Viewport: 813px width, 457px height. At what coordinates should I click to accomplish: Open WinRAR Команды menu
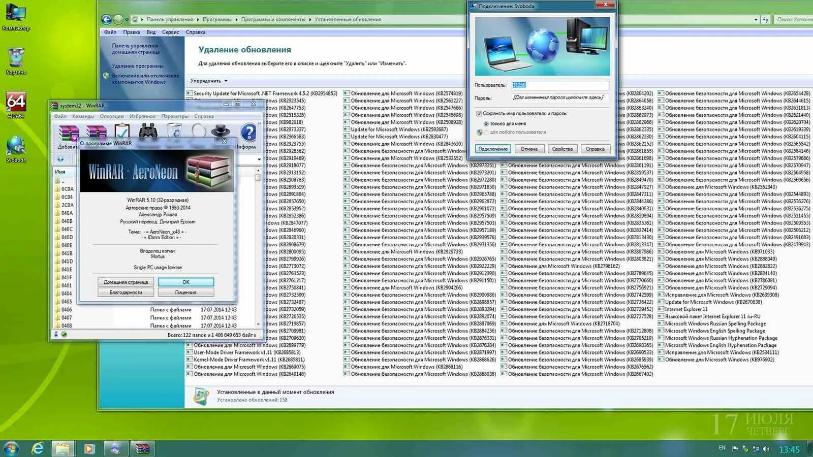coord(83,116)
